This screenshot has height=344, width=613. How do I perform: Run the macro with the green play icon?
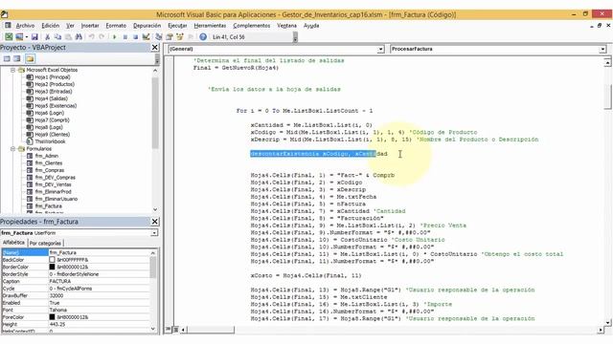(x=115, y=36)
